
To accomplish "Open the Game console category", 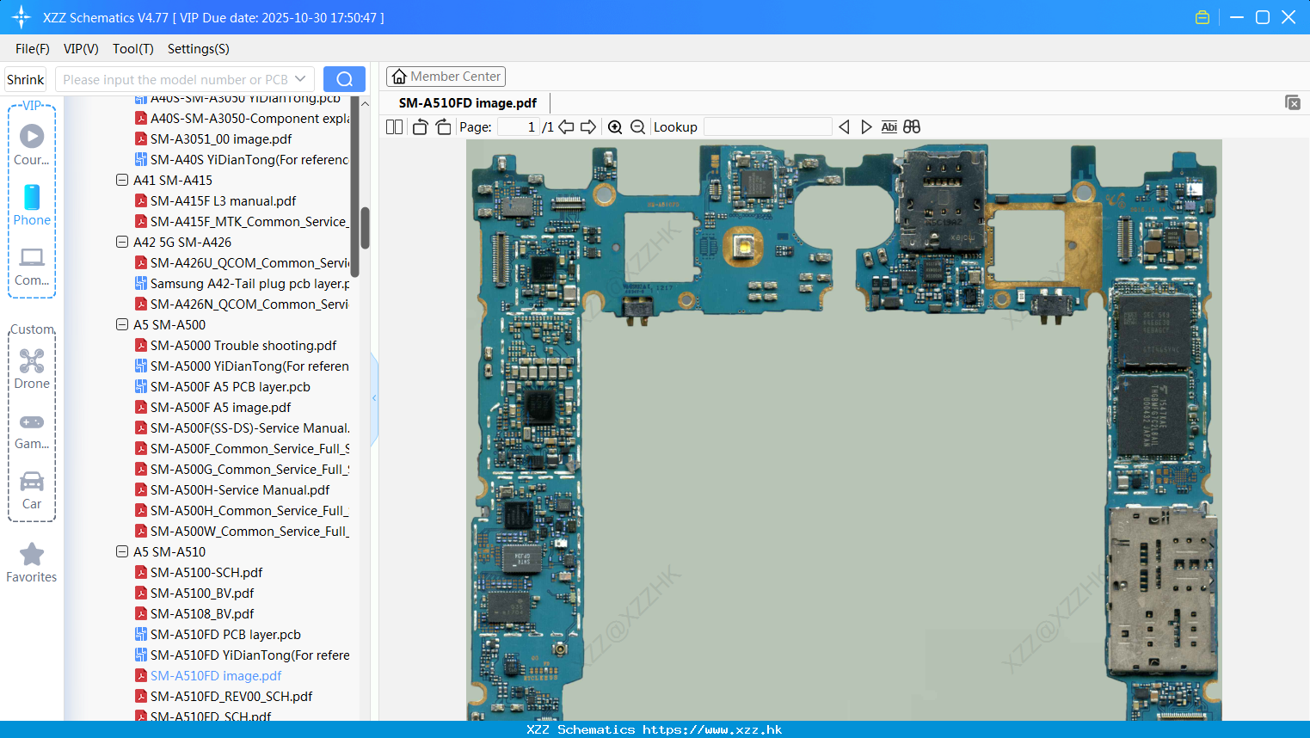I will click(x=32, y=430).
